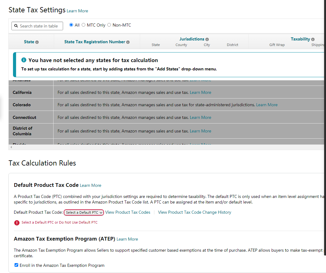Select the All radio button
This screenshot has width=326, height=273.
click(x=71, y=25)
